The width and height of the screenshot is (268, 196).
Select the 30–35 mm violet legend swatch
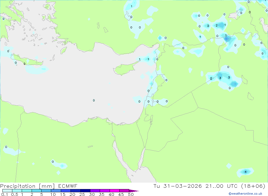point(95,191)
